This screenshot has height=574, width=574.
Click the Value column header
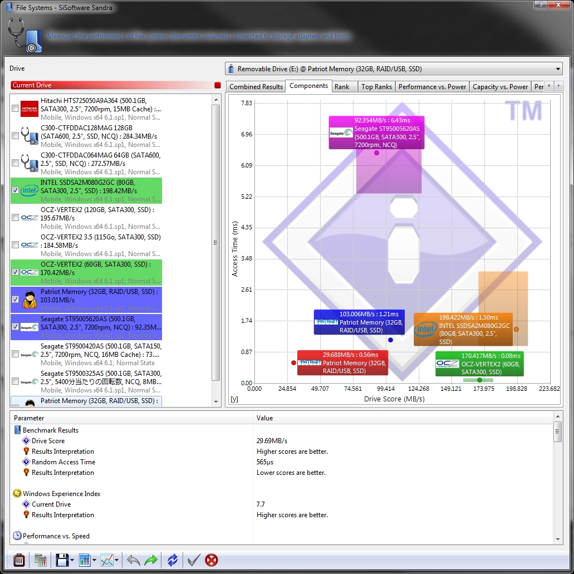tap(403, 418)
